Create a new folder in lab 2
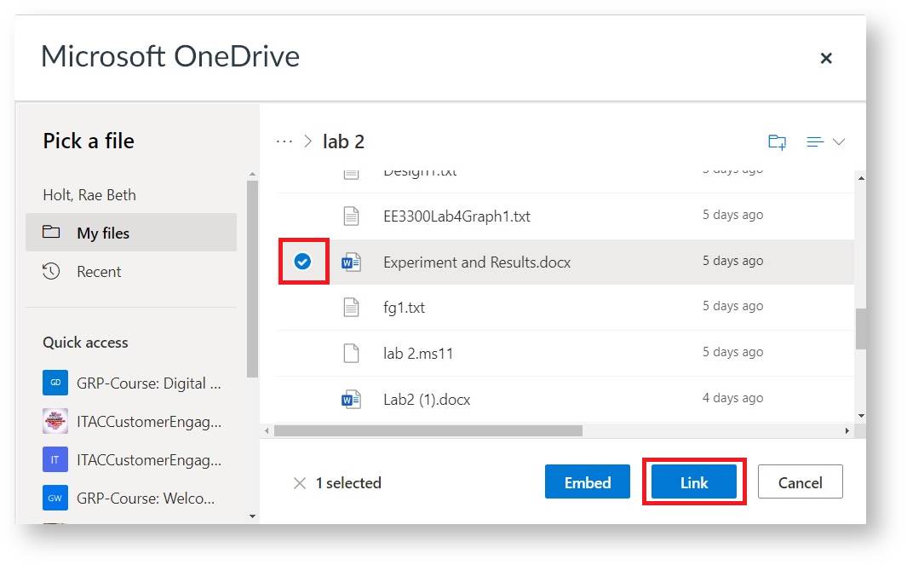This screenshot has height=565, width=907. tap(777, 142)
